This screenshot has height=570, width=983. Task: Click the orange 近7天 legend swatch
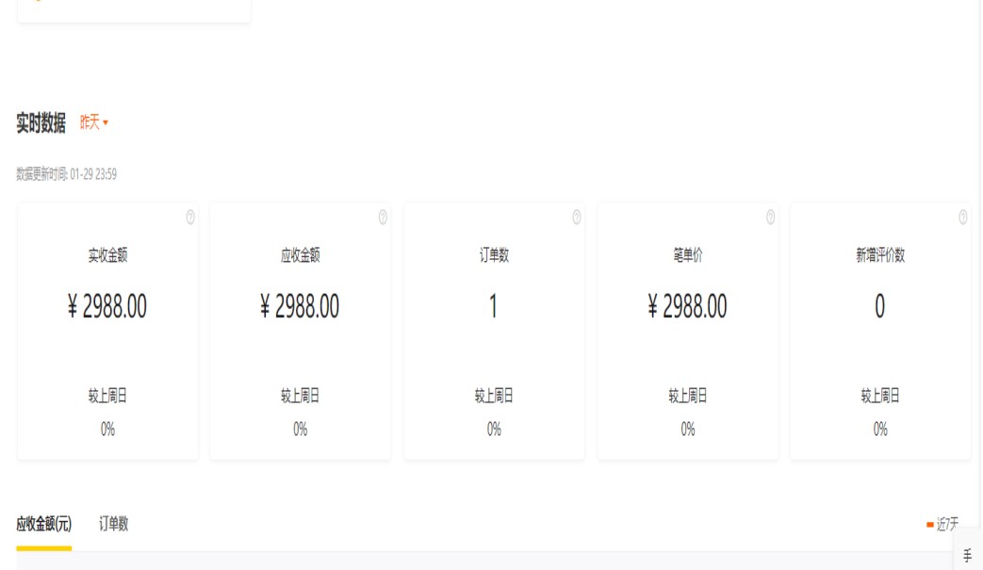pos(930,525)
